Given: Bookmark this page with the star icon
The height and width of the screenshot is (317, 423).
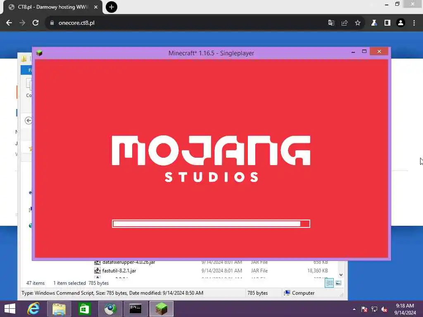Looking at the screenshot, I should 358,23.
